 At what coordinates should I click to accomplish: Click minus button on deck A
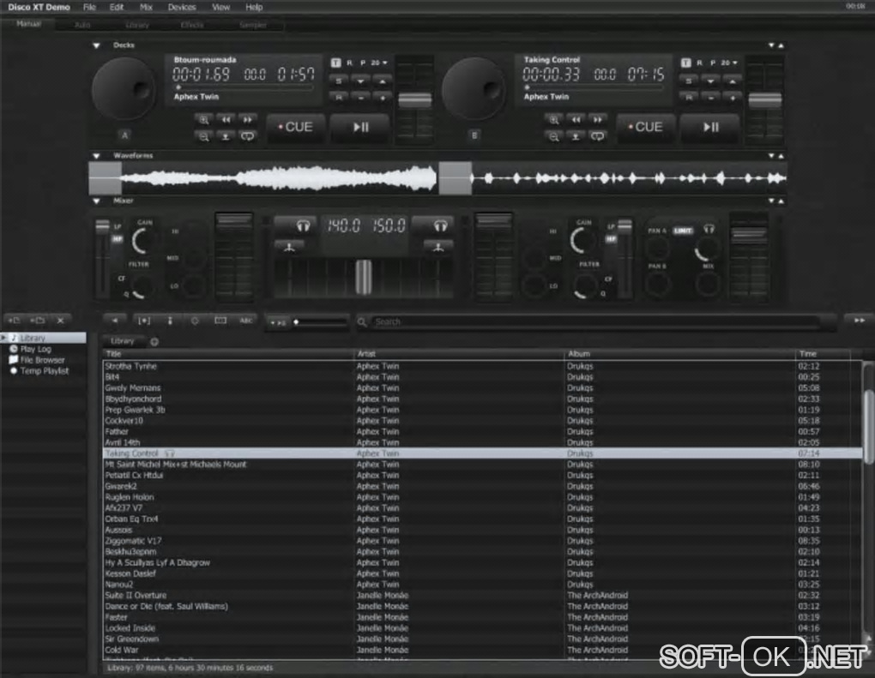click(x=360, y=98)
